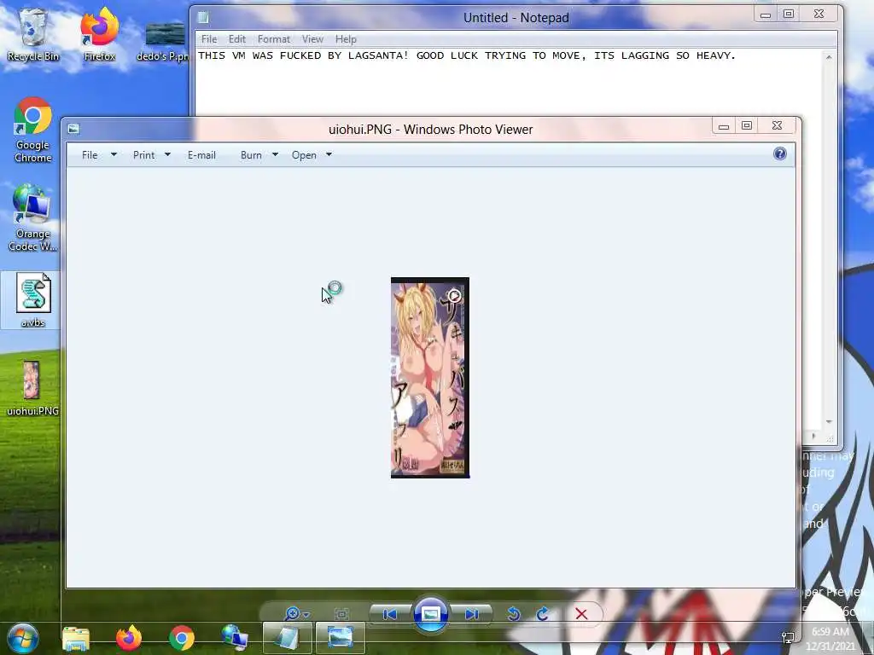Open the Burn dropdown in Photo Viewer
The height and width of the screenshot is (655, 874).
tap(259, 155)
